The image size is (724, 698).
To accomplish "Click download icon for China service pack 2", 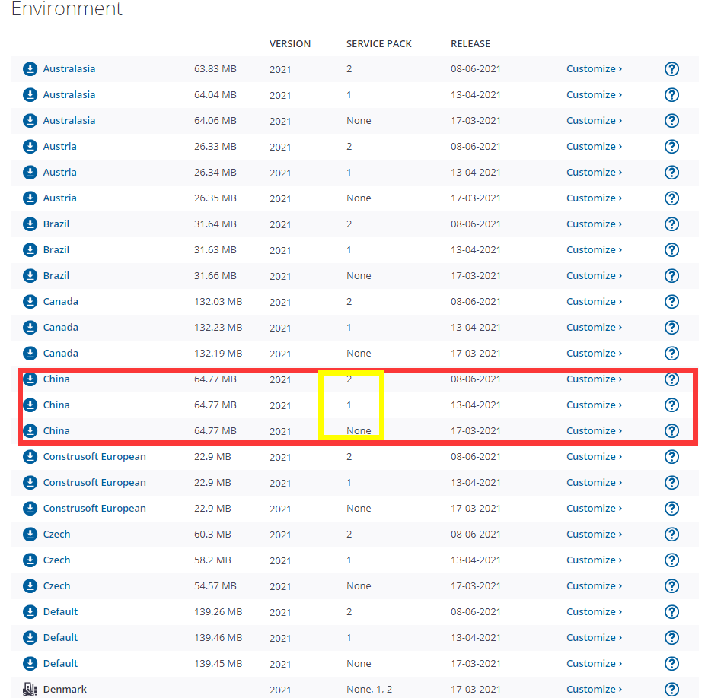I will pyautogui.click(x=30, y=379).
